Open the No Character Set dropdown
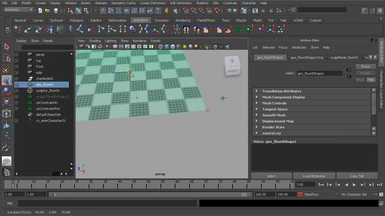 [354, 194]
